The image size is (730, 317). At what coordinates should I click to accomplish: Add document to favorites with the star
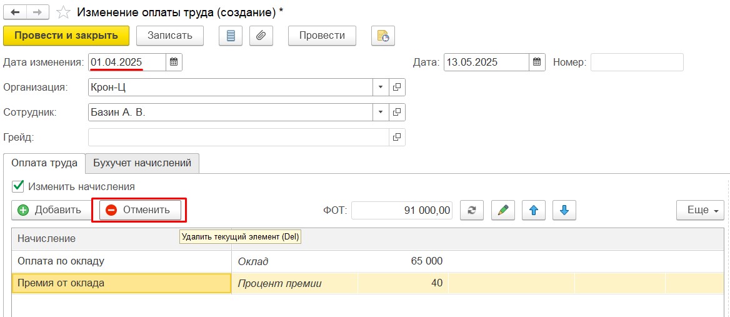[x=63, y=13]
